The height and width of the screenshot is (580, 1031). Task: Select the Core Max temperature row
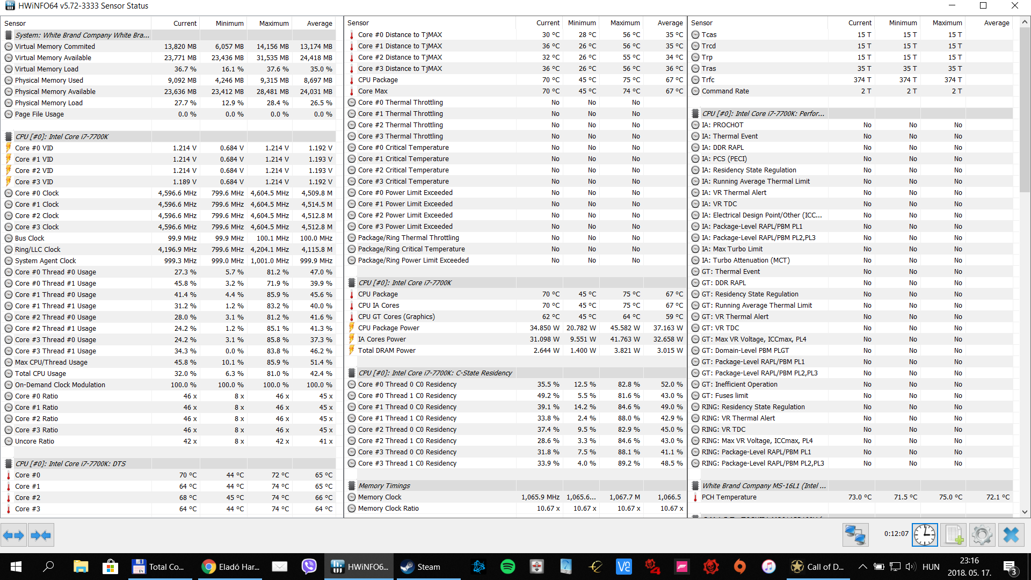pyautogui.click(x=515, y=91)
